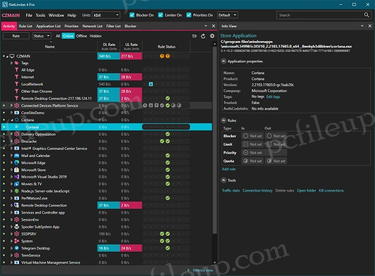Set the Blocker Out rule radio

pyautogui.click(x=269, y=136)
